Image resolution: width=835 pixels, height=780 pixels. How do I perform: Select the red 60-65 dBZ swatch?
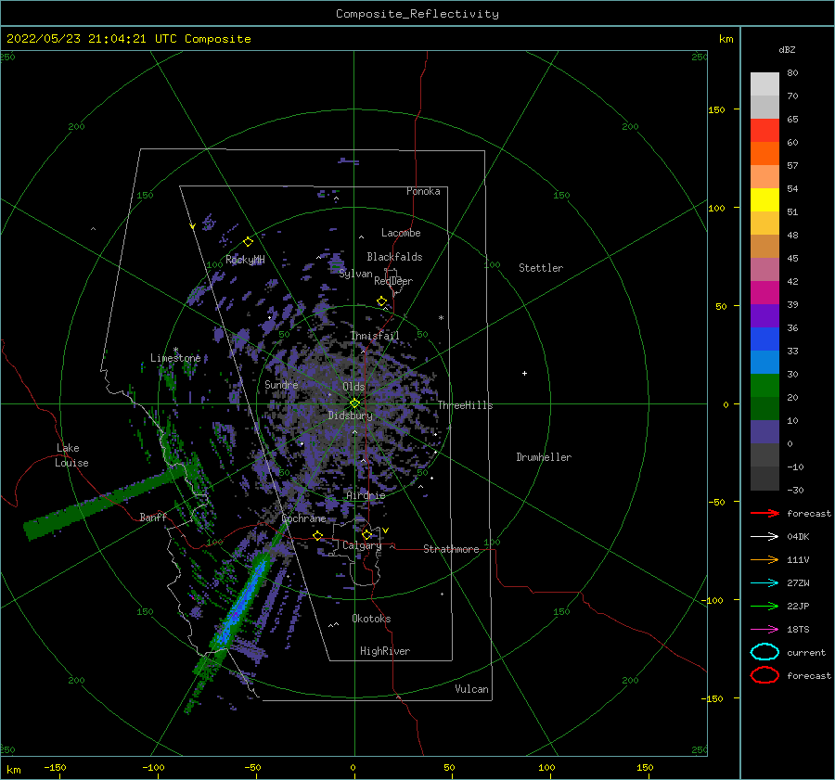tap(764, 131)
